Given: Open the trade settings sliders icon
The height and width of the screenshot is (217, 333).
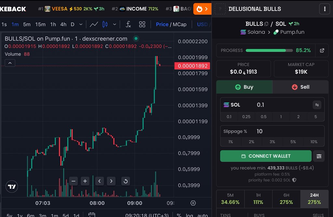Looking at the screenshot, I should pyautogui.click(x=319, y=156).
